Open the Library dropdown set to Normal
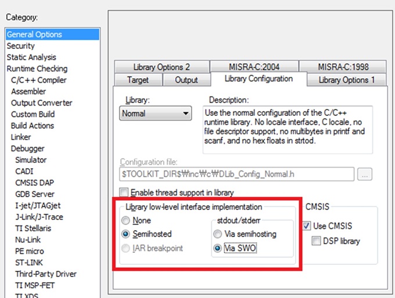The width and height of the screenshot is (395, 298). (156, 114)
